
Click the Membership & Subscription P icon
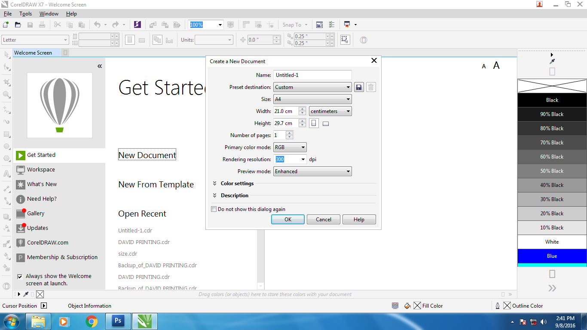[x=21, y=257]
